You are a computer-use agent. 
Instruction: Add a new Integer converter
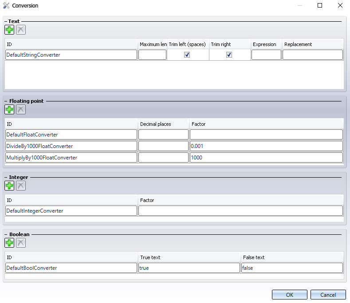pyautogui.click(x=9, y=186)
